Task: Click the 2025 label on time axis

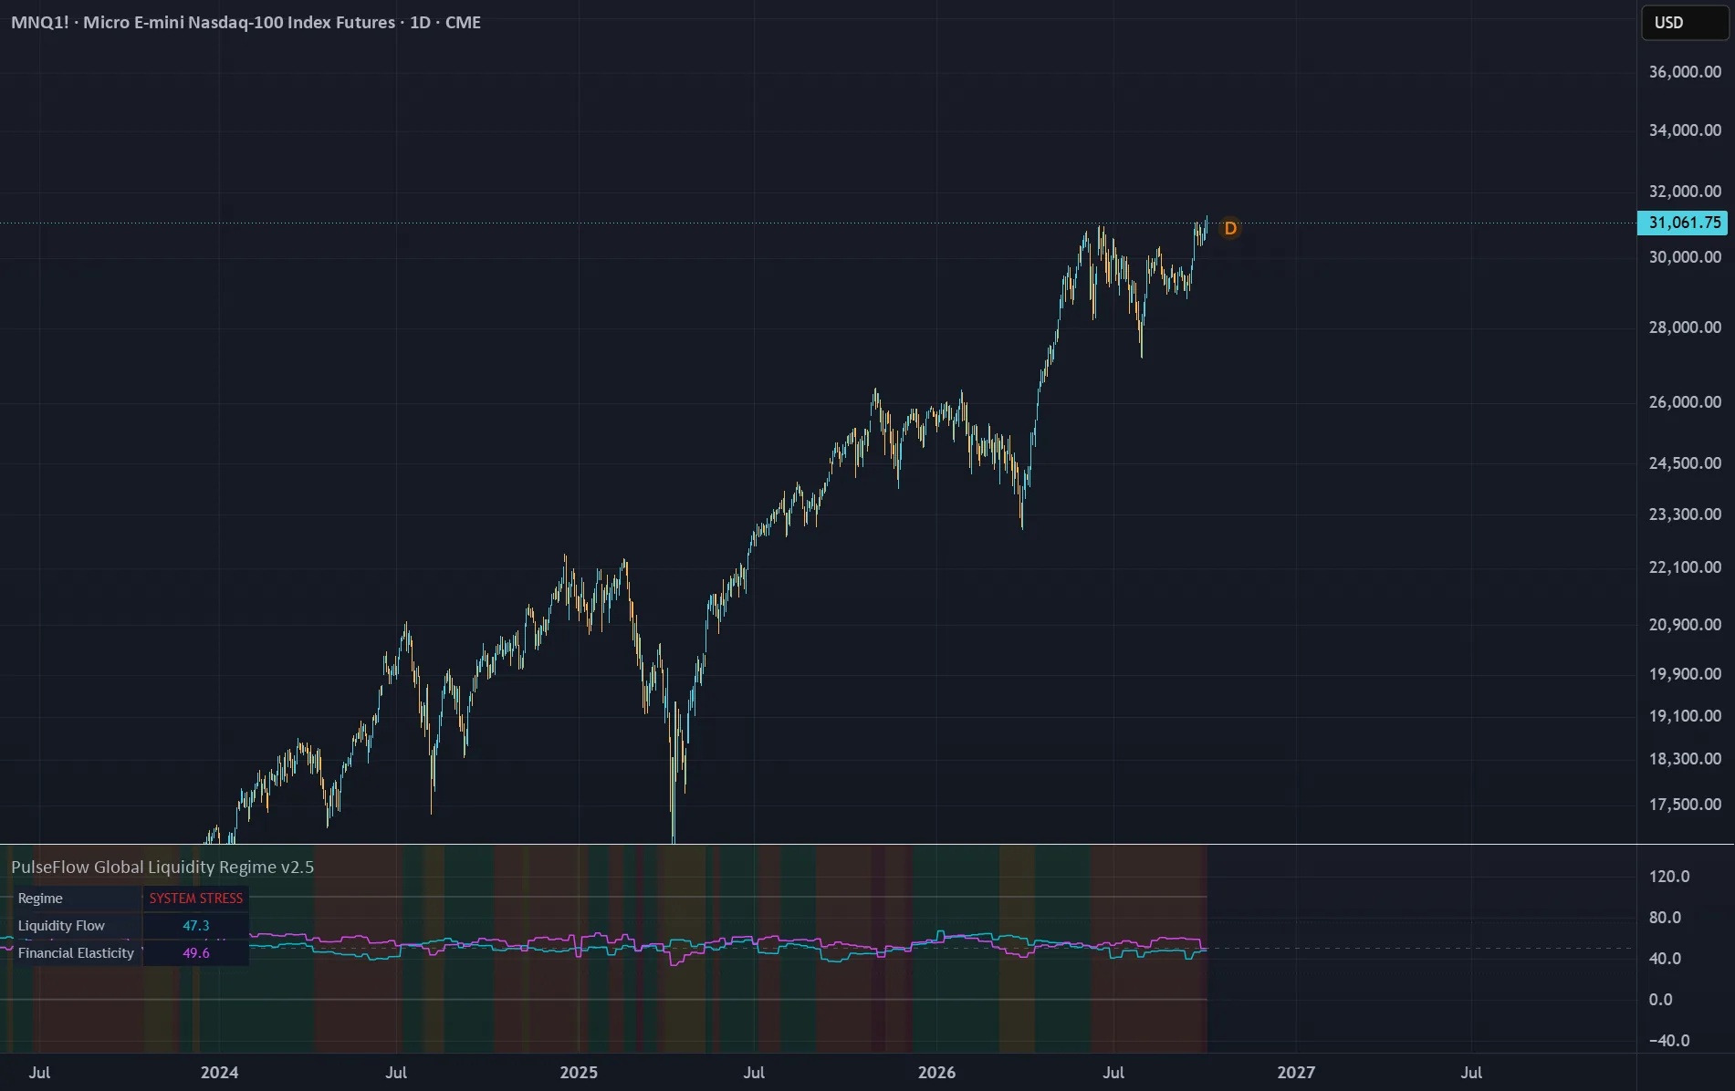Action: pos(579,1073)
